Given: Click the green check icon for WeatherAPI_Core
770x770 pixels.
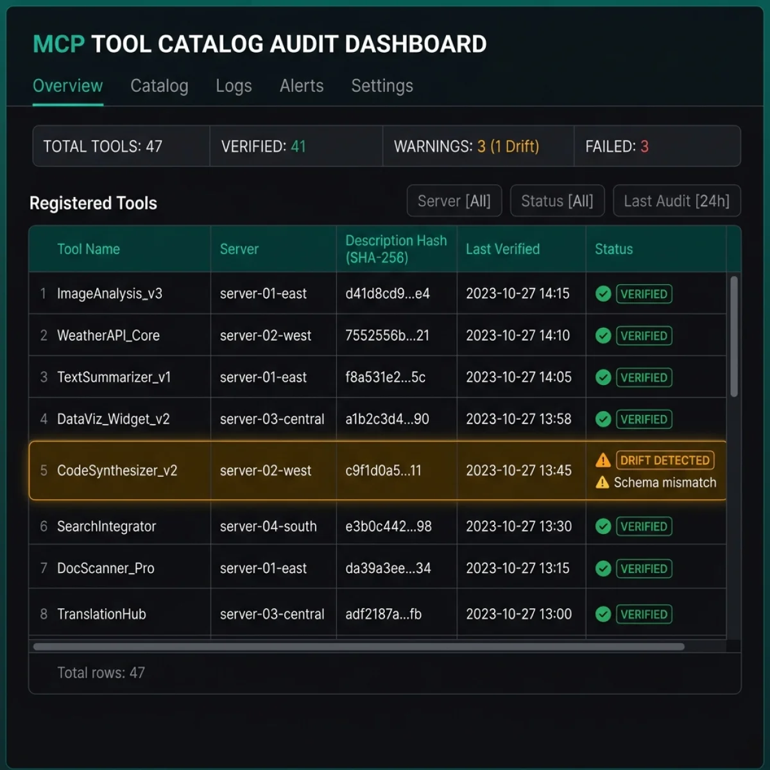Looking at the screenshot, I should tap(603, 336).
